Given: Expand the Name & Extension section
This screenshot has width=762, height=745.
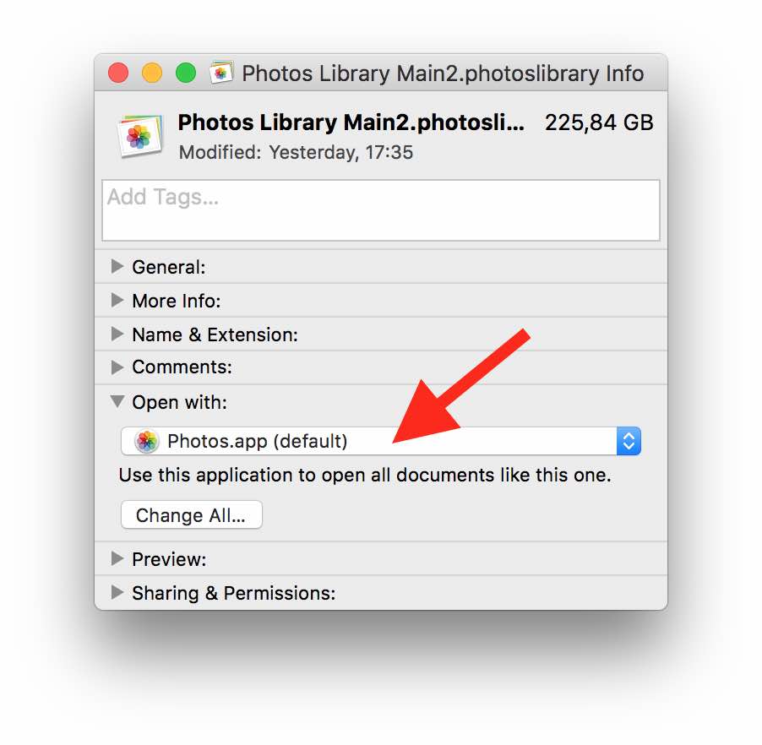Looking at the screenshot, I should (x=117, y=334).
